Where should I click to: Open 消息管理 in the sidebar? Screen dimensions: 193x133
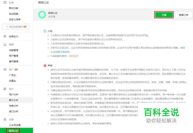[x=14, y=50]
